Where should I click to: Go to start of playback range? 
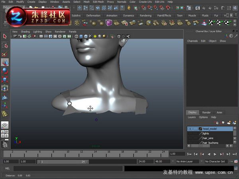pyautogui.click(x=189, y=154)
